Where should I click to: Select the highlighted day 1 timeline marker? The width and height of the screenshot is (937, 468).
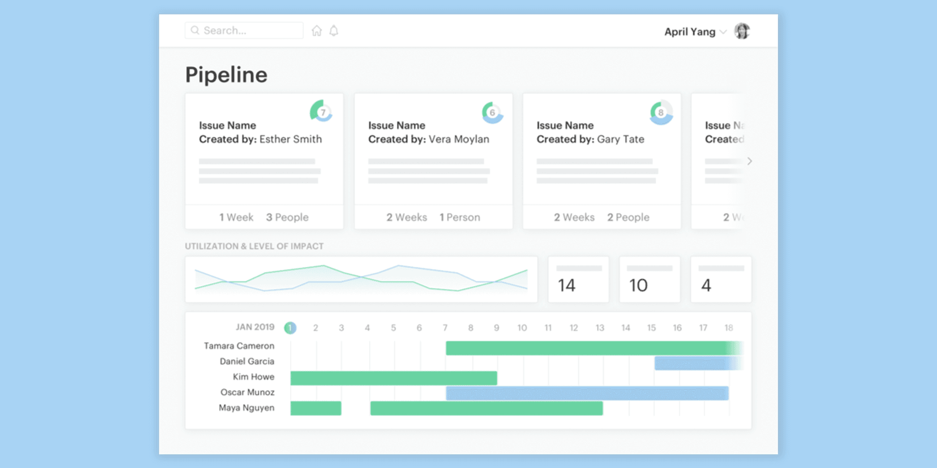tap(290, 328)
